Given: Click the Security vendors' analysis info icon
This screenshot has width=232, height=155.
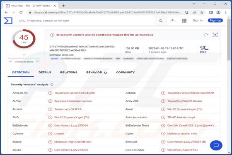Looking at the screenshot, I should pyautogui.click(x=52, y=85).
